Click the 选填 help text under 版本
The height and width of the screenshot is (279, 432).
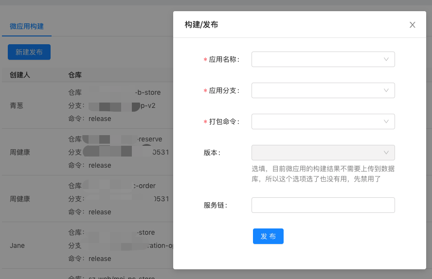pyautogui.click(x=323, y=174)
